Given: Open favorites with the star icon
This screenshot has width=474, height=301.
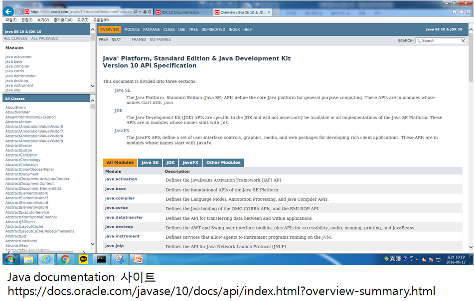Looking at the screenshot, I should pyautogui.click(x=462, y=12).
